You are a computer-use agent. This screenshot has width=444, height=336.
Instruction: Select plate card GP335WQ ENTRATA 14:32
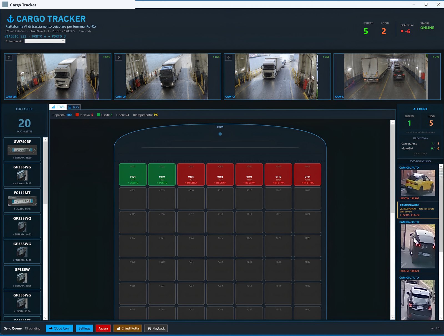tap(22, 226)
